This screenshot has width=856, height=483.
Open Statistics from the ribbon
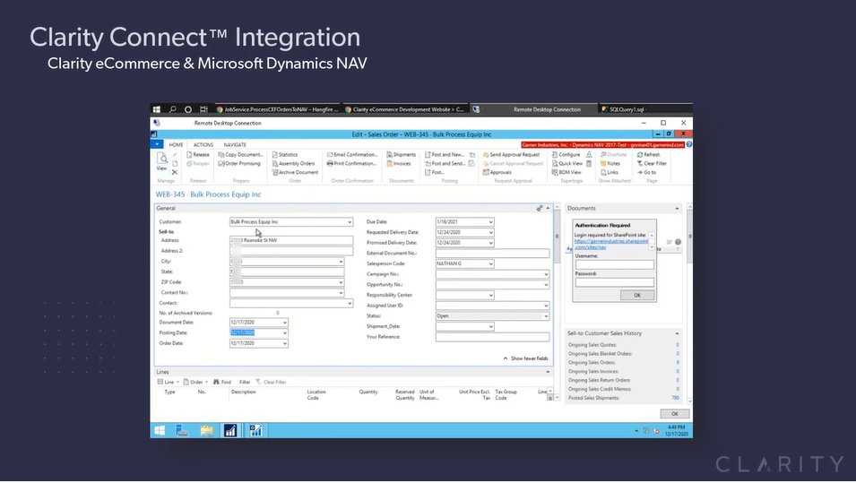(x=284, y=154)
